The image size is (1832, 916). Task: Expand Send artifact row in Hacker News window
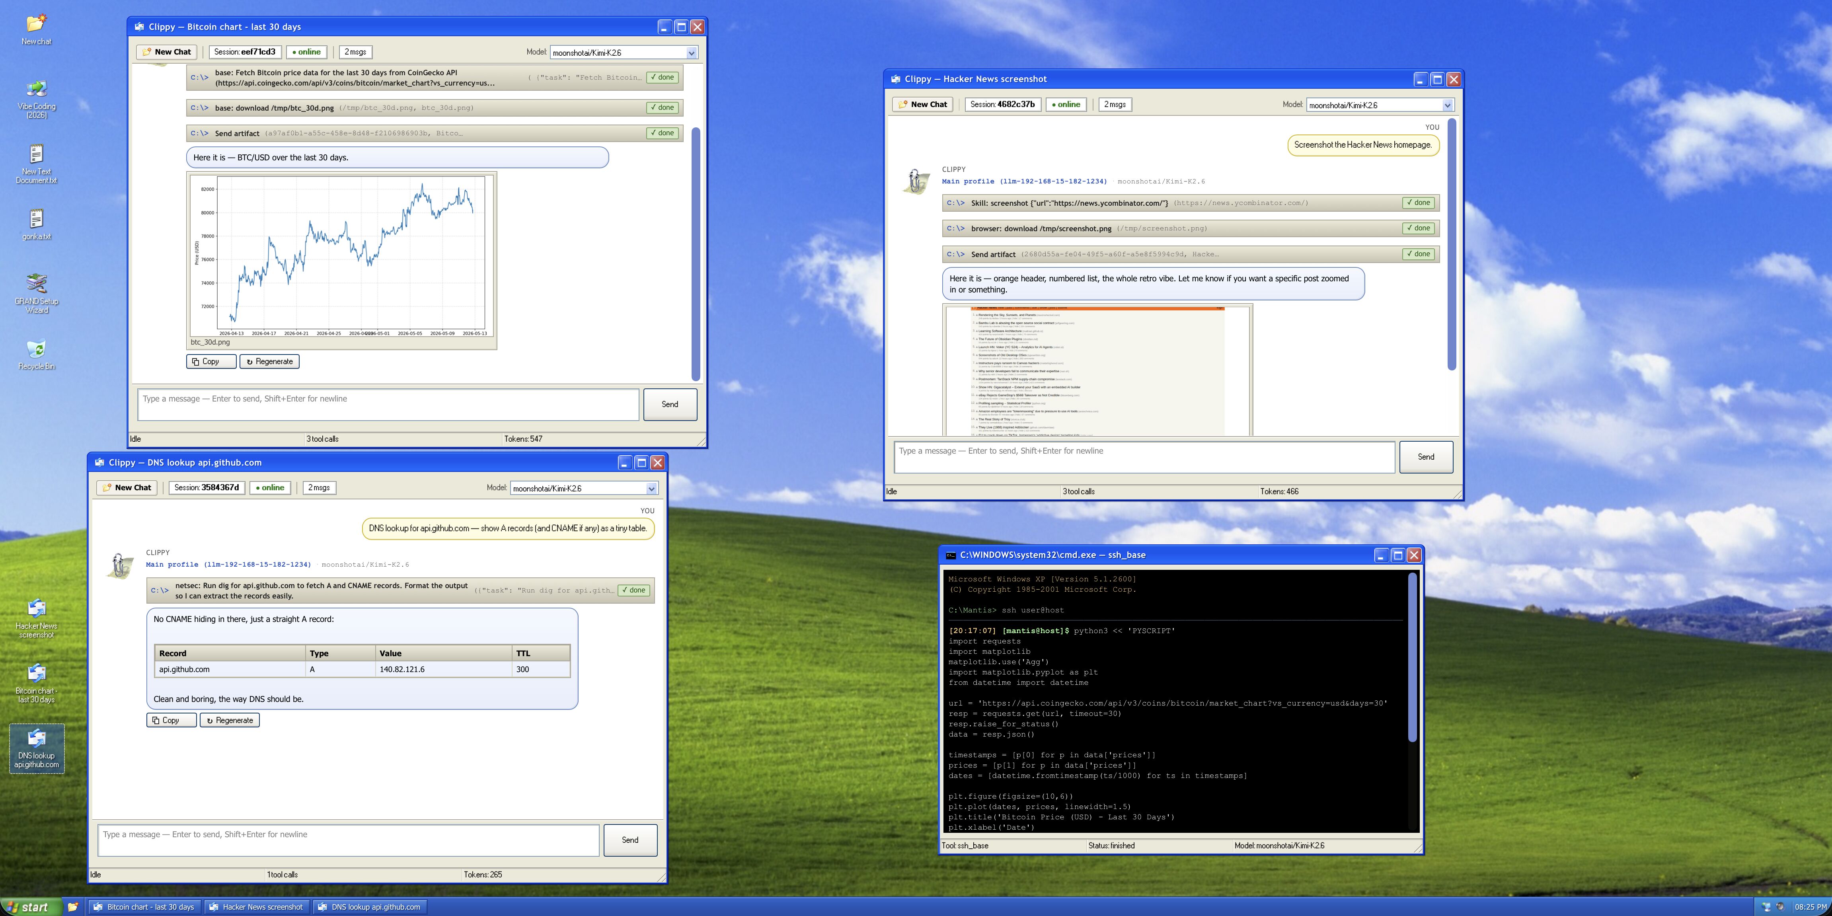pyautogui.click(x=1191, y=254)
